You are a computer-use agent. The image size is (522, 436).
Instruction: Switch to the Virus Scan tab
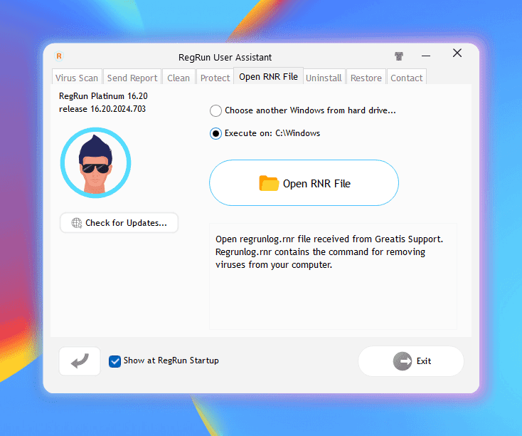point(77,78)
